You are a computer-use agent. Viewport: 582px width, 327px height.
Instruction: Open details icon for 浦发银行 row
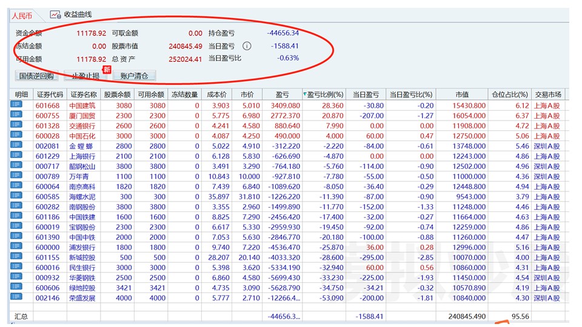point(16,246)
